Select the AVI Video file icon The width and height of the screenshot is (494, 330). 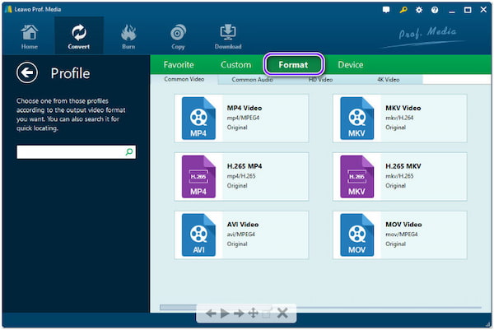pyautogui.click(x=198, y=235)
